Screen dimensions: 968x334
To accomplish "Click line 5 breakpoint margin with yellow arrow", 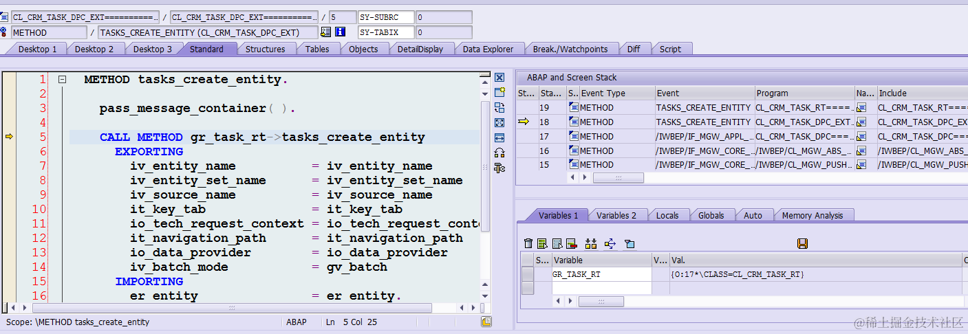I will (x=9, y=137).
